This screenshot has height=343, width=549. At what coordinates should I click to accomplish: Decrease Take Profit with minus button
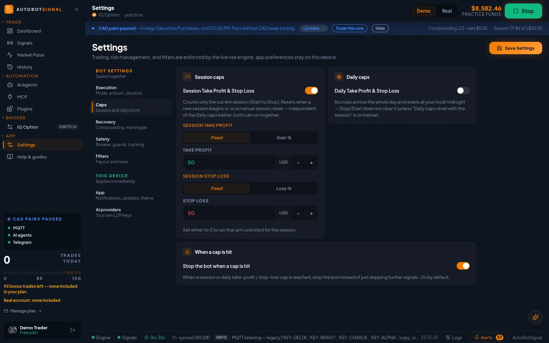tap(298, 162)
